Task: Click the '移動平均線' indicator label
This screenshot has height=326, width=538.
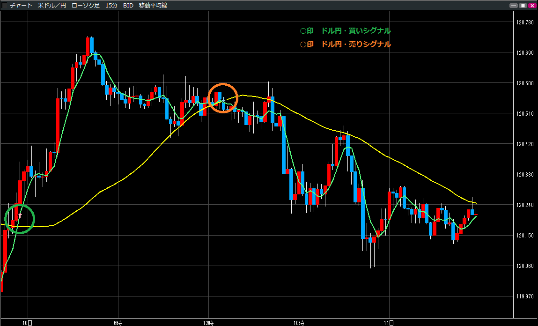Action: [153, 6]
